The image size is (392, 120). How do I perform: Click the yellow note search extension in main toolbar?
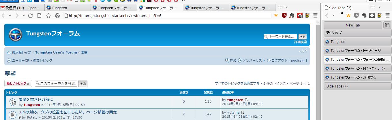point(307,15)
